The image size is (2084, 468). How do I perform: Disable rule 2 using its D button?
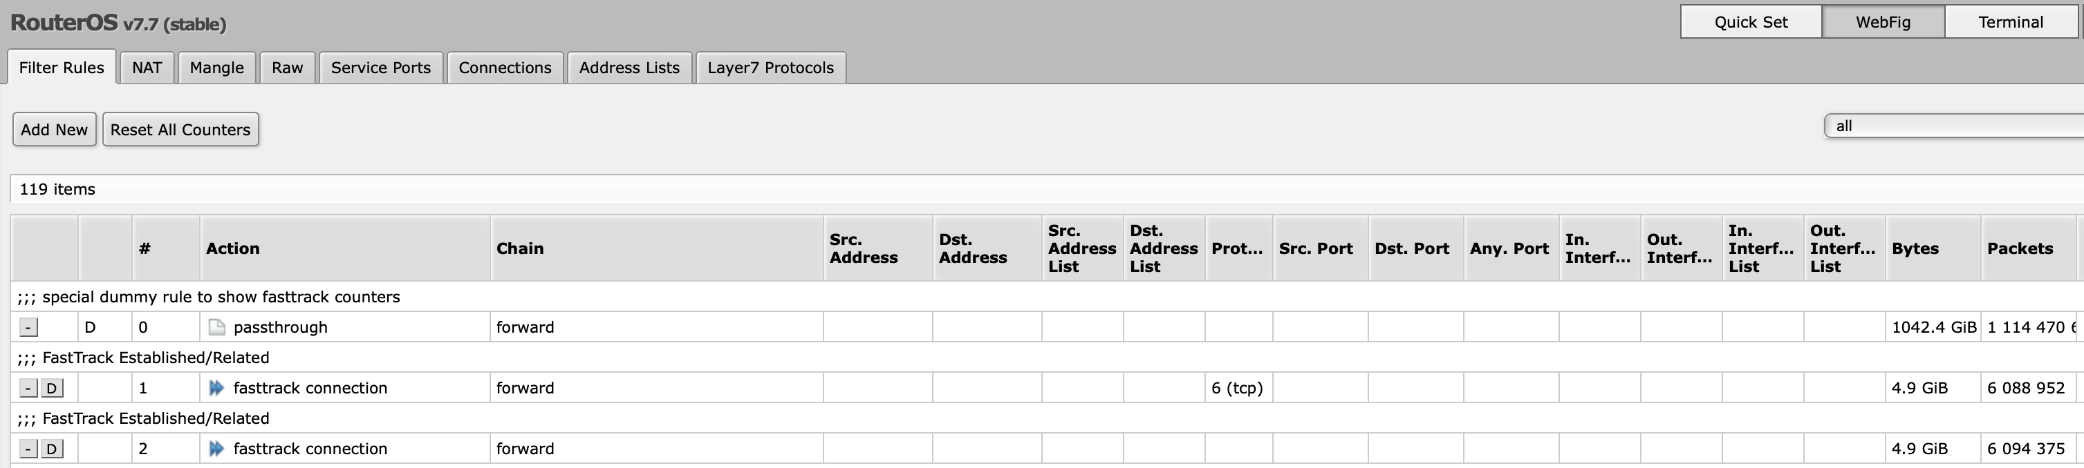(52, 449)
